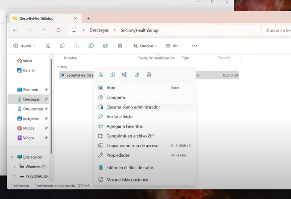
Task: Open Imágenes in the sidebar
Action: click(x=28, y=119)
